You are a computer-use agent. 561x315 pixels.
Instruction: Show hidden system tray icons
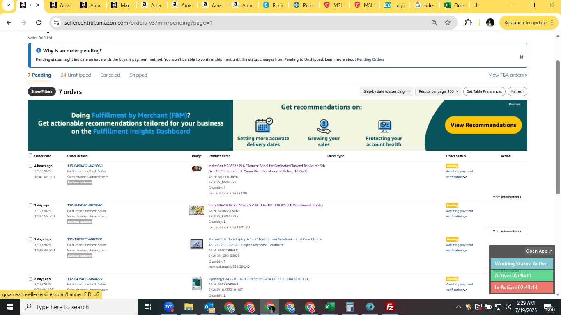click(458, 307)
